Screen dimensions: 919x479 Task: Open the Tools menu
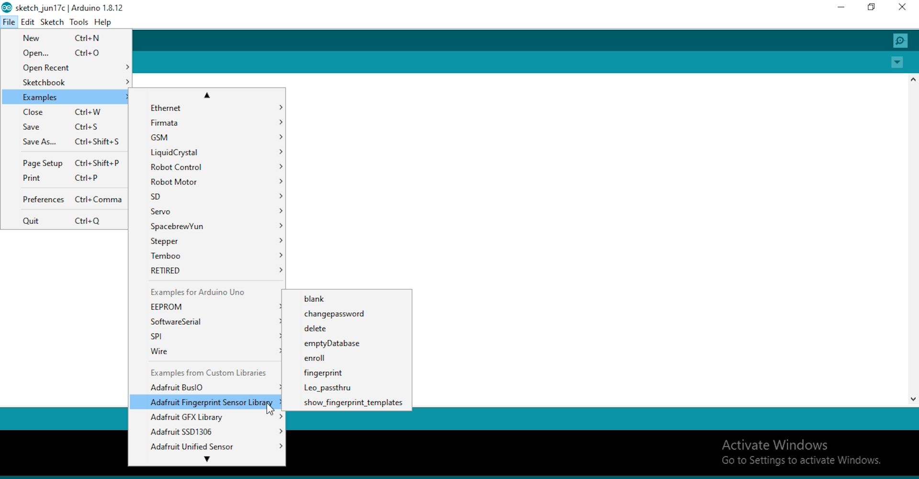[x=79, y=22]
